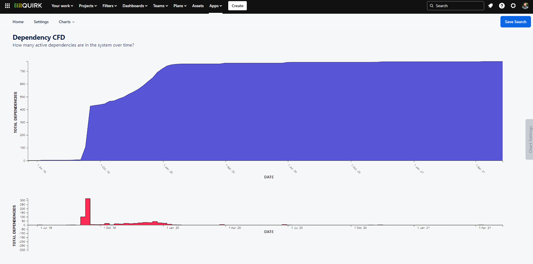Image resolution: width=533 pixels, height=264 pixels.
Task: Open the app switcher grid icon
Action: [x=7, y=6]
